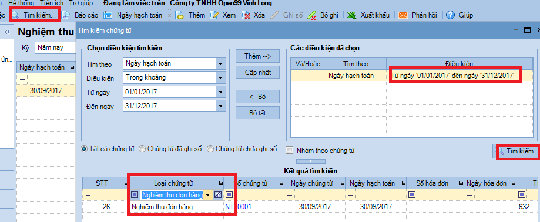The height and width of the screenshot is (222, 540).
Task: Open filter operator for Loại chứng từ
Action: (135, 195)
